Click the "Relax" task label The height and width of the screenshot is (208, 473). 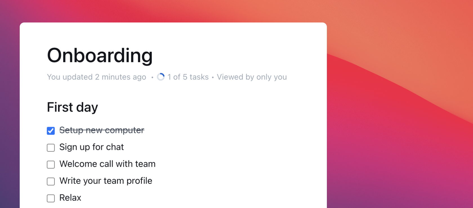coord(70,198)
